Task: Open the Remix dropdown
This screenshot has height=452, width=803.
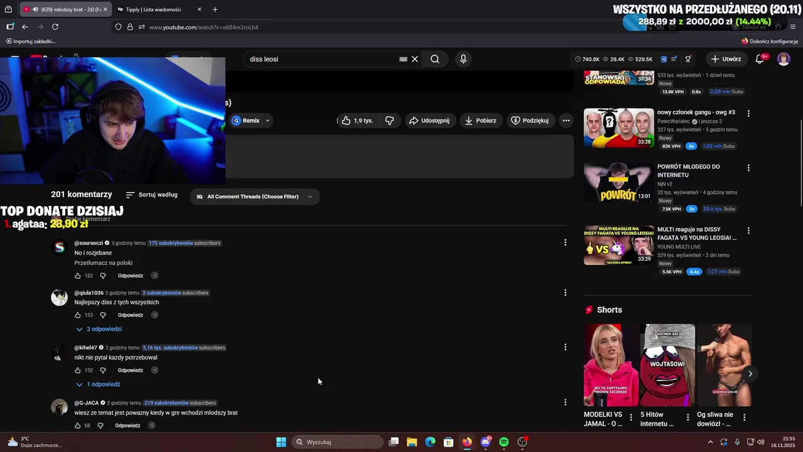Action: [x=251, y=121]
